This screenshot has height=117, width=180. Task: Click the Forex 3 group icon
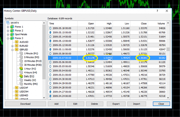pos(12,38)
